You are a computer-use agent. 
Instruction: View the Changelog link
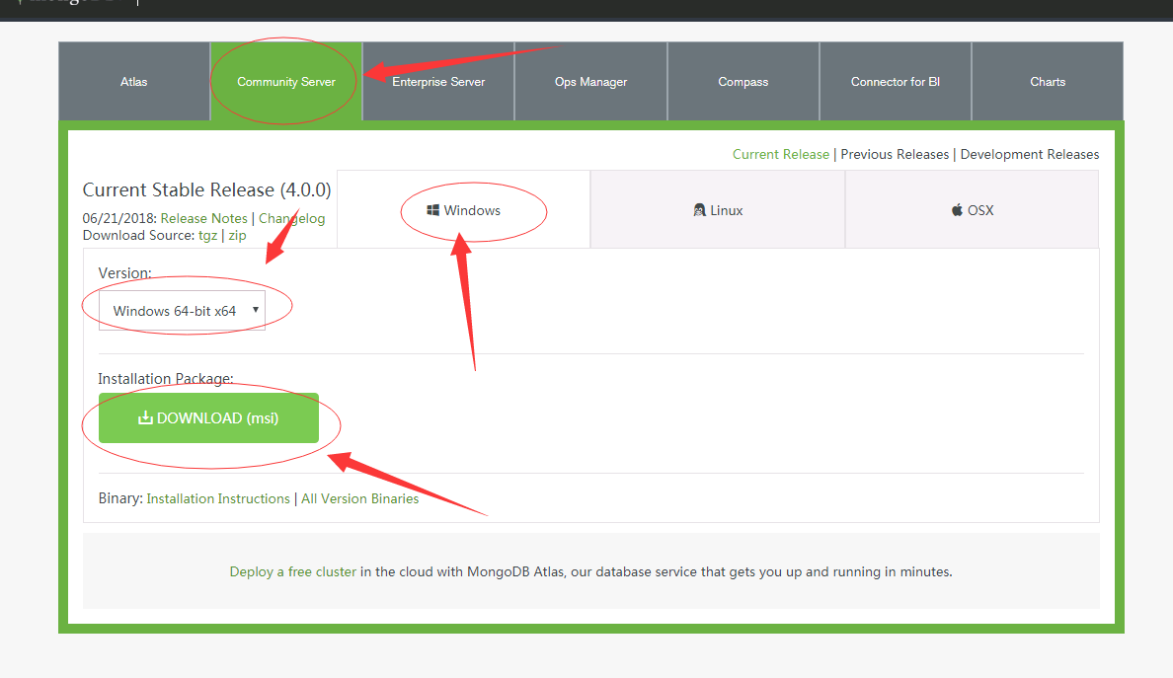point(291,218)
